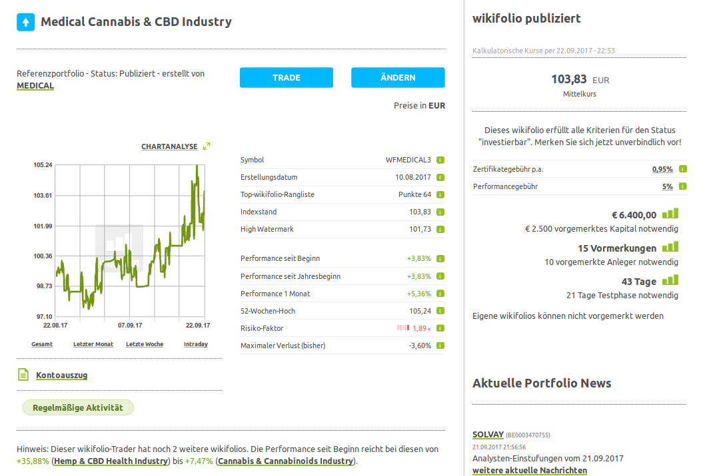Click the Kalkulatorische Kurse timestamp text

[x=544, y=51]
